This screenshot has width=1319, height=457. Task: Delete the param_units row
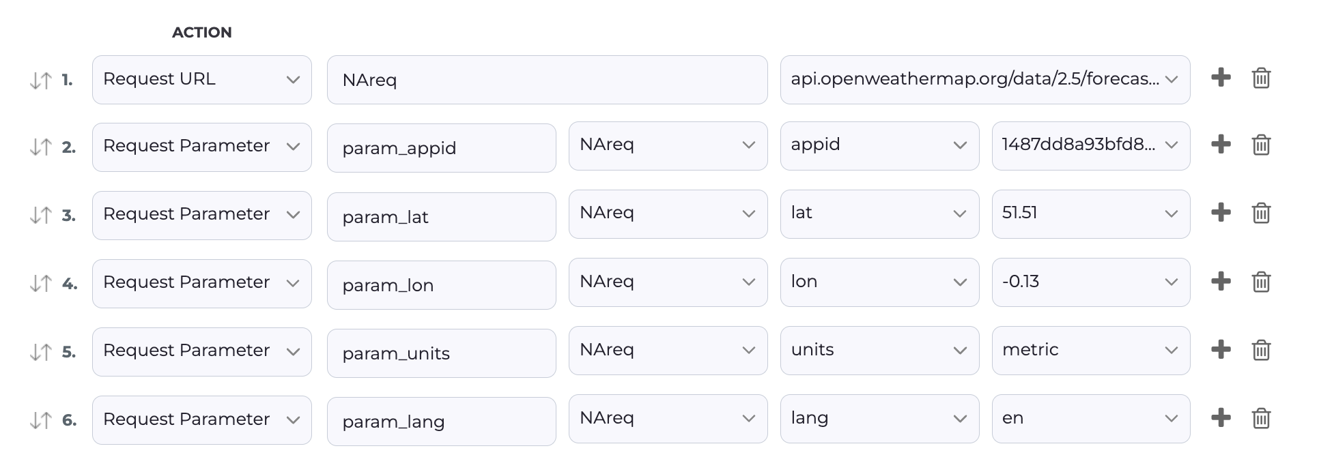click(1261, 350)
